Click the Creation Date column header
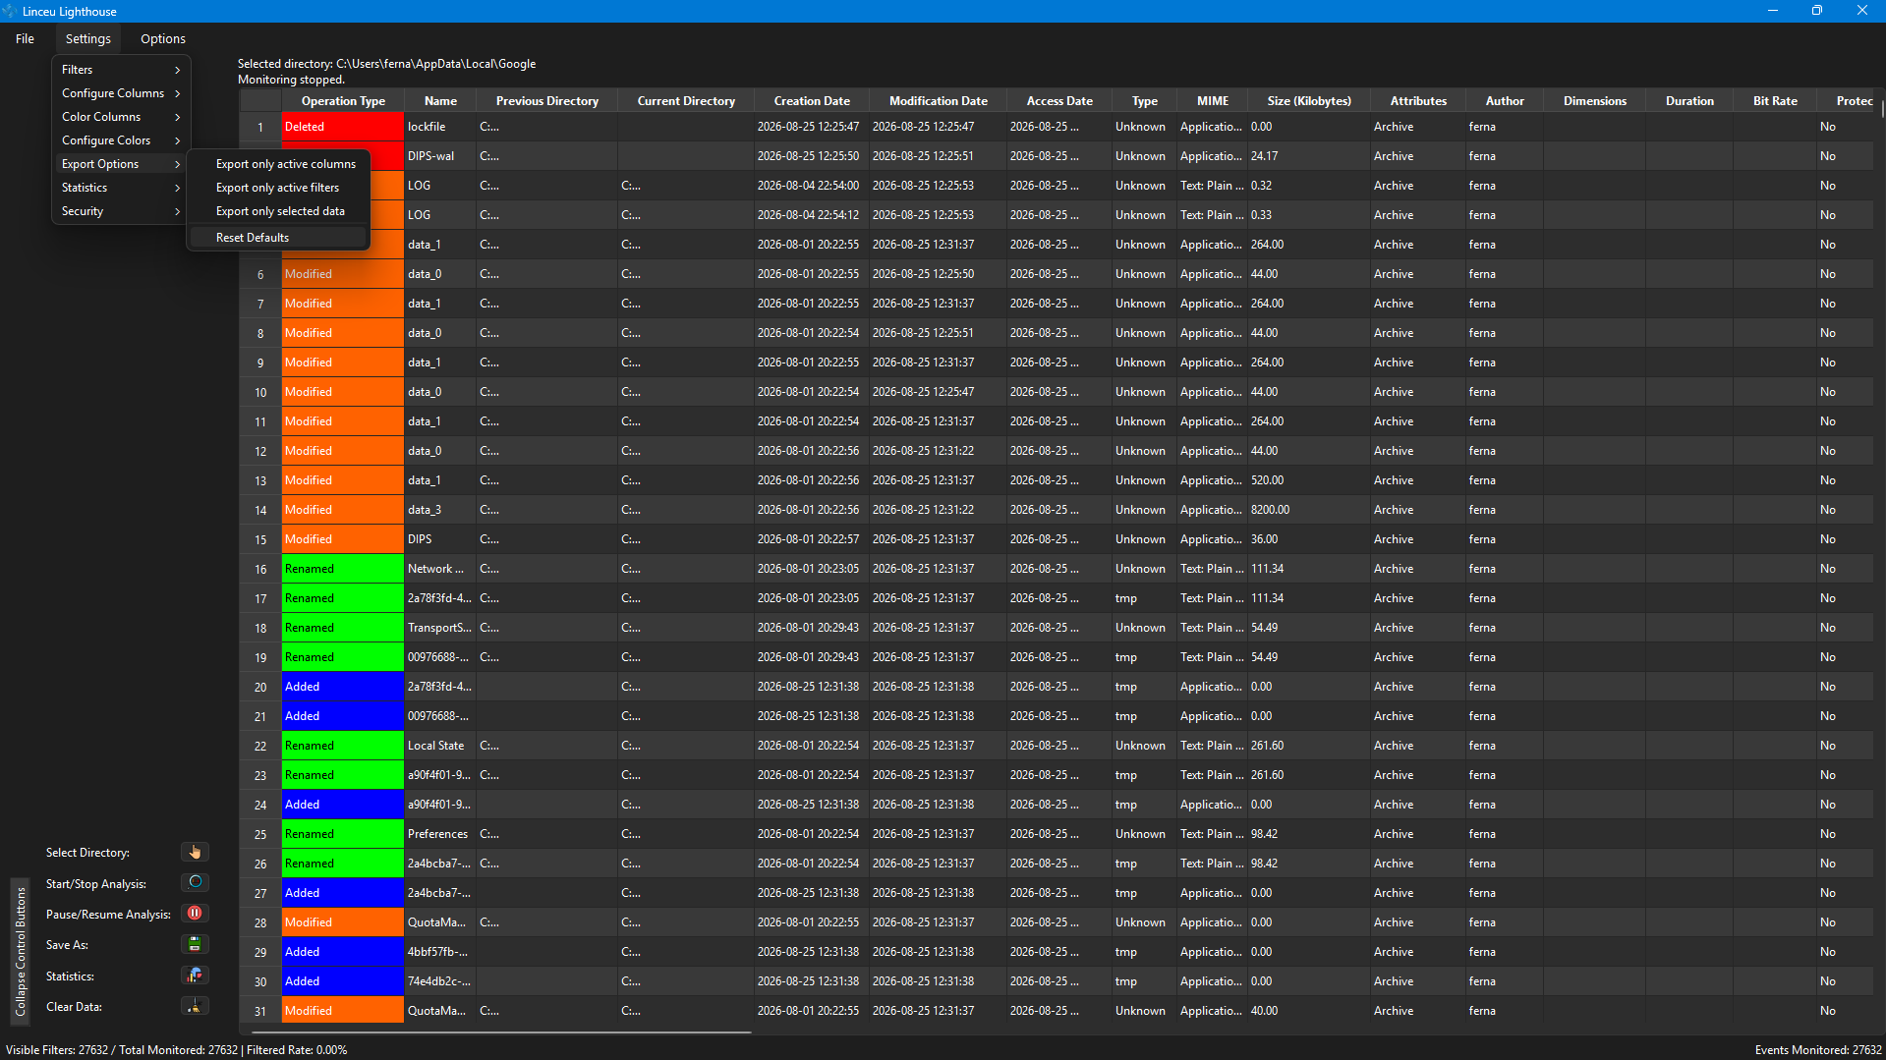The width and height of the screenshot is (1886, 1060). [812, 101]
